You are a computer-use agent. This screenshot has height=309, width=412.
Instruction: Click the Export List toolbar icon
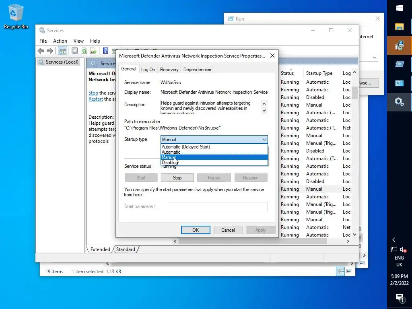(x=93, y=51)
